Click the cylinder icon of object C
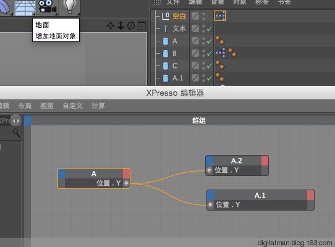 [166, 65]
